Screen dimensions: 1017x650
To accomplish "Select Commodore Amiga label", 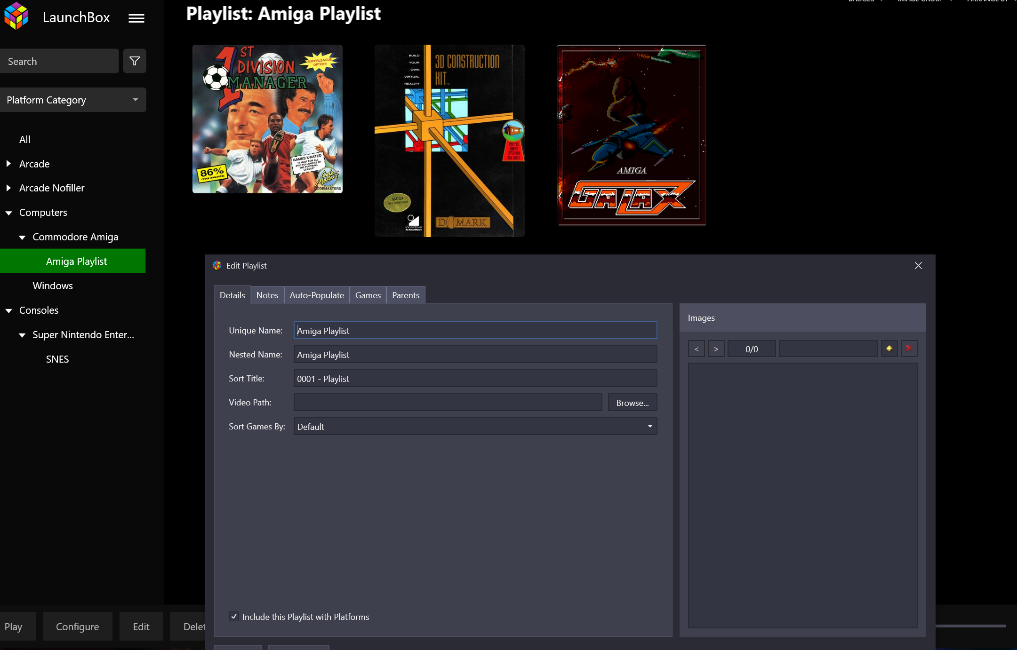I will pos(75,237).
